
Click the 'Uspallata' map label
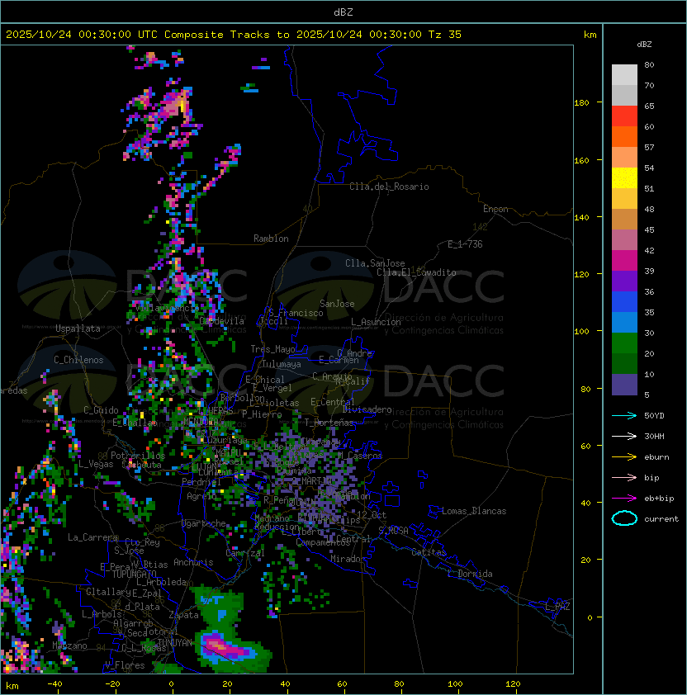78,329
